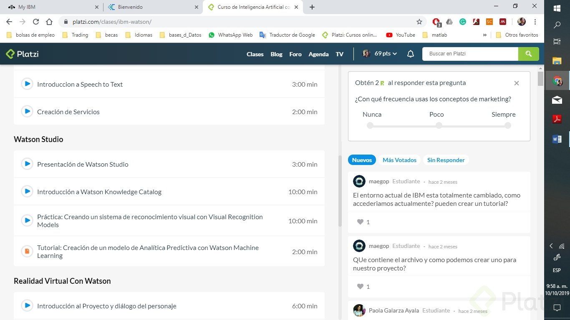Bookmark this page with the star icon
570x320 pixels.
pyautogui.click(x=419, y=22)
